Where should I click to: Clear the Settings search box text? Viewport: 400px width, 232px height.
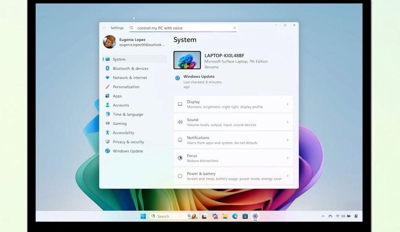235,28
